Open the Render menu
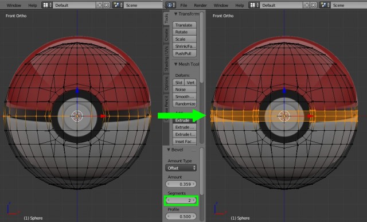 click(x=200, y=5)
